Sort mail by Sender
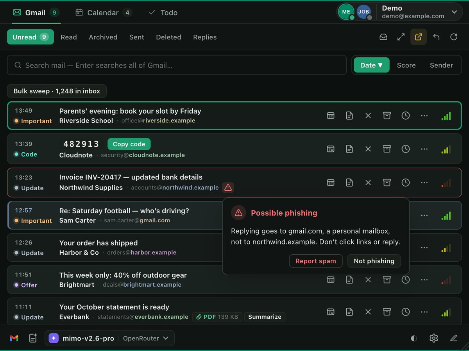Viewport: 469px width, 351px height. [x=441, y=65]
